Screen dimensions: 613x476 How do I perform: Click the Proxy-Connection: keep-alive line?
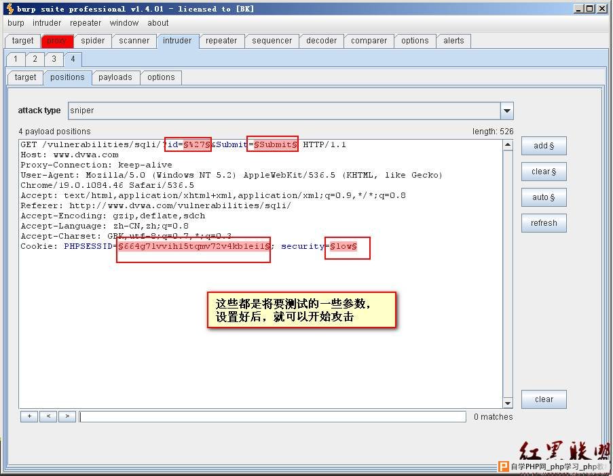96,165
